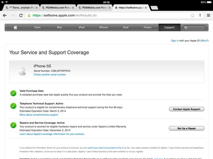Open iTunes in the Apple navigation
Viewport: 213px width, 159px height.
[x=147, y=27]
